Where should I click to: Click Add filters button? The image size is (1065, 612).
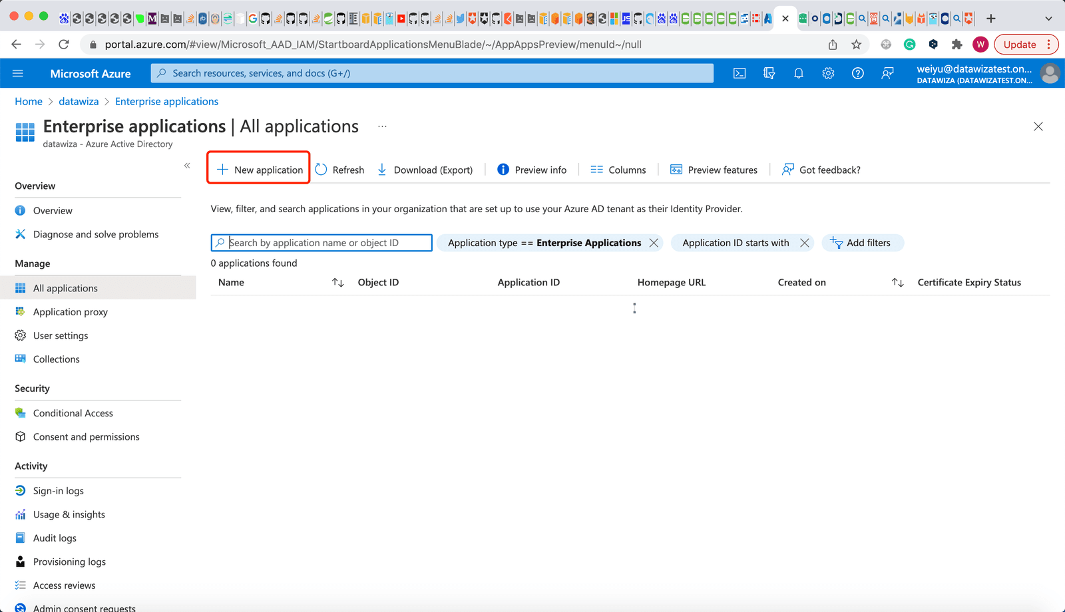863,243
